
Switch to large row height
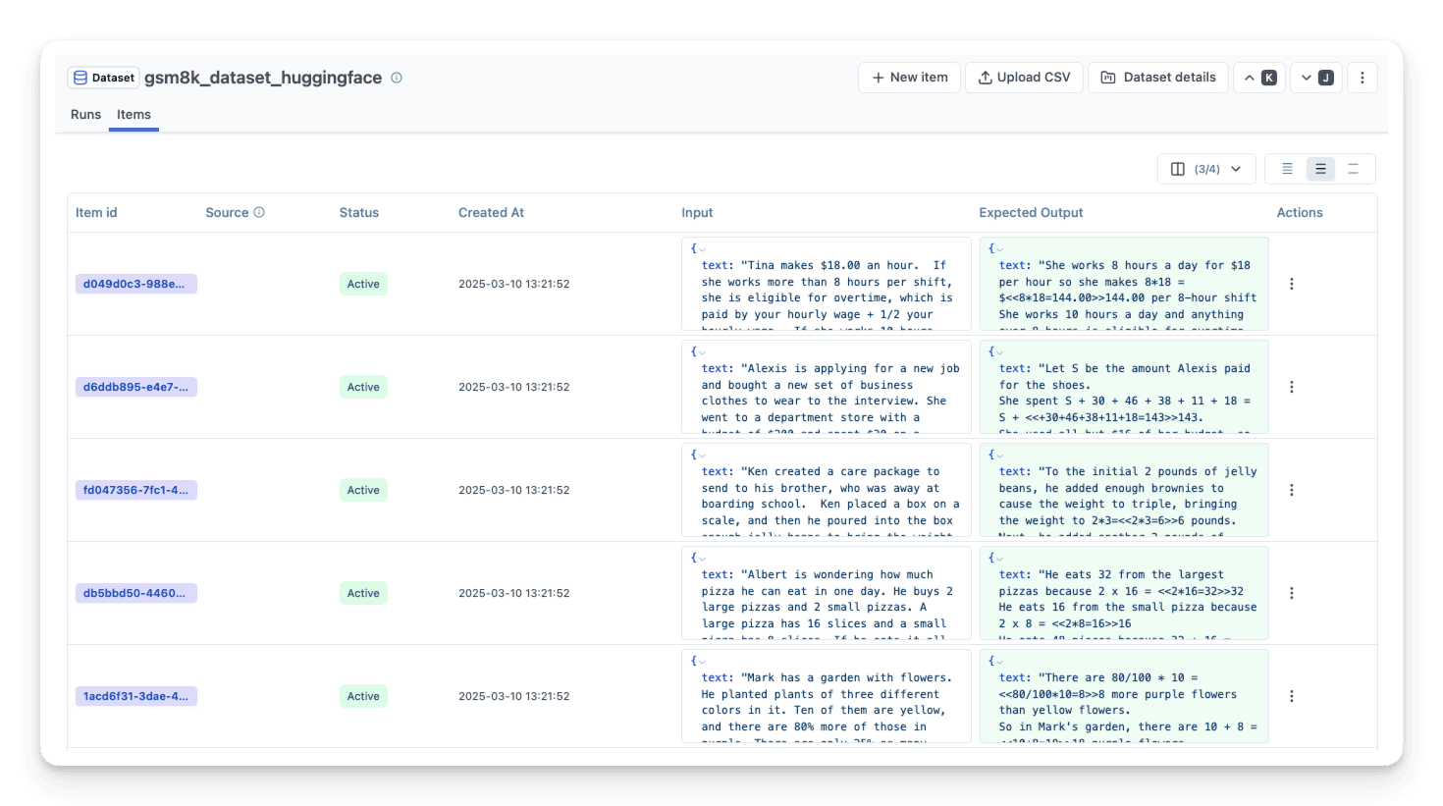(x=1353, y=169)
